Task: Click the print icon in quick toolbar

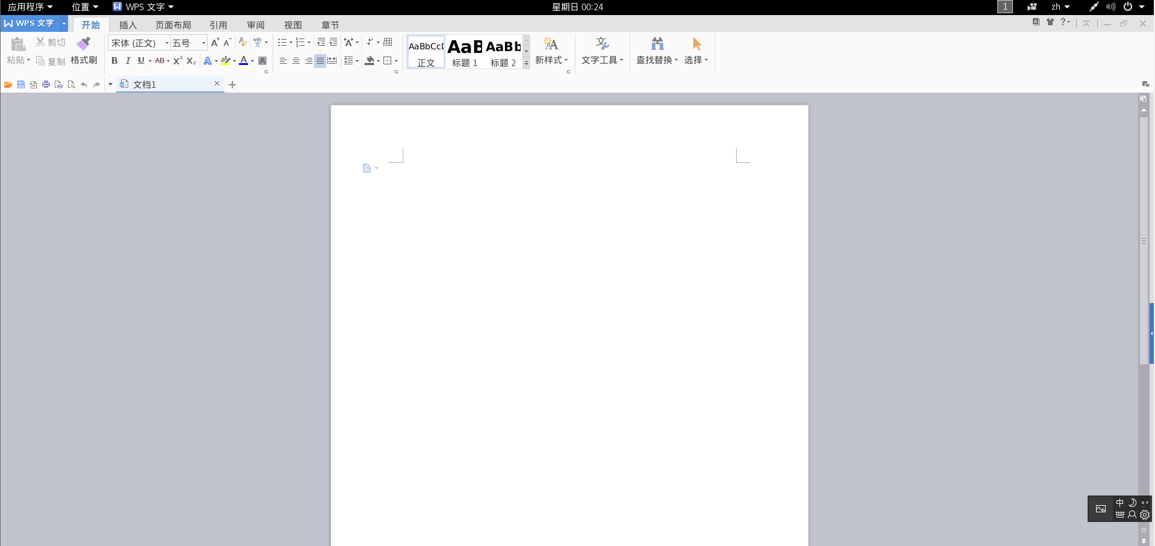Action: click(46, 85)
